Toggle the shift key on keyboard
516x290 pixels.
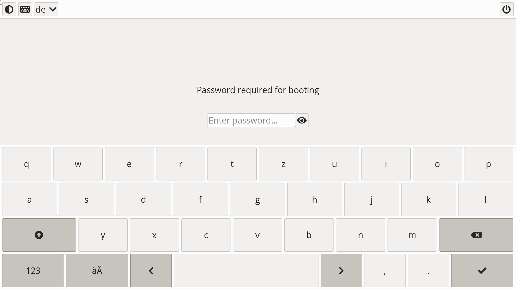(x=39, y=235)
